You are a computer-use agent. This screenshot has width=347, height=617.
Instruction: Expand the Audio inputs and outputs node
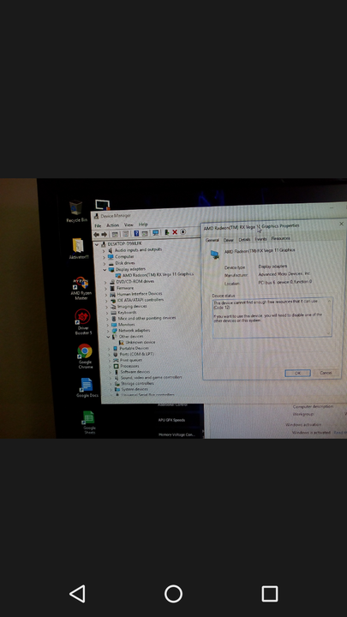click(105, 250)
